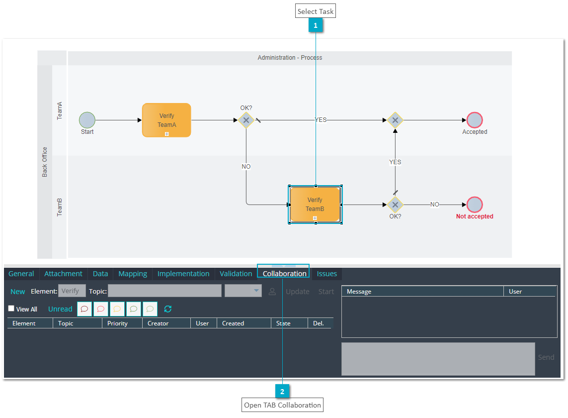Focus the Topic input field
Image resolution: width=568 pixels, height=418 pixels.
[x=165, y=291]
